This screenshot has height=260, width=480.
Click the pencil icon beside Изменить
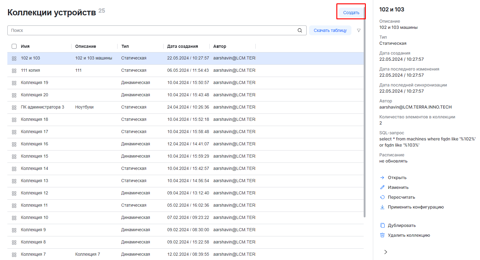pos(382,187)
